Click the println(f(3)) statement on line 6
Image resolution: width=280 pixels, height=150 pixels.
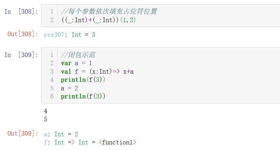coord(83,96)
